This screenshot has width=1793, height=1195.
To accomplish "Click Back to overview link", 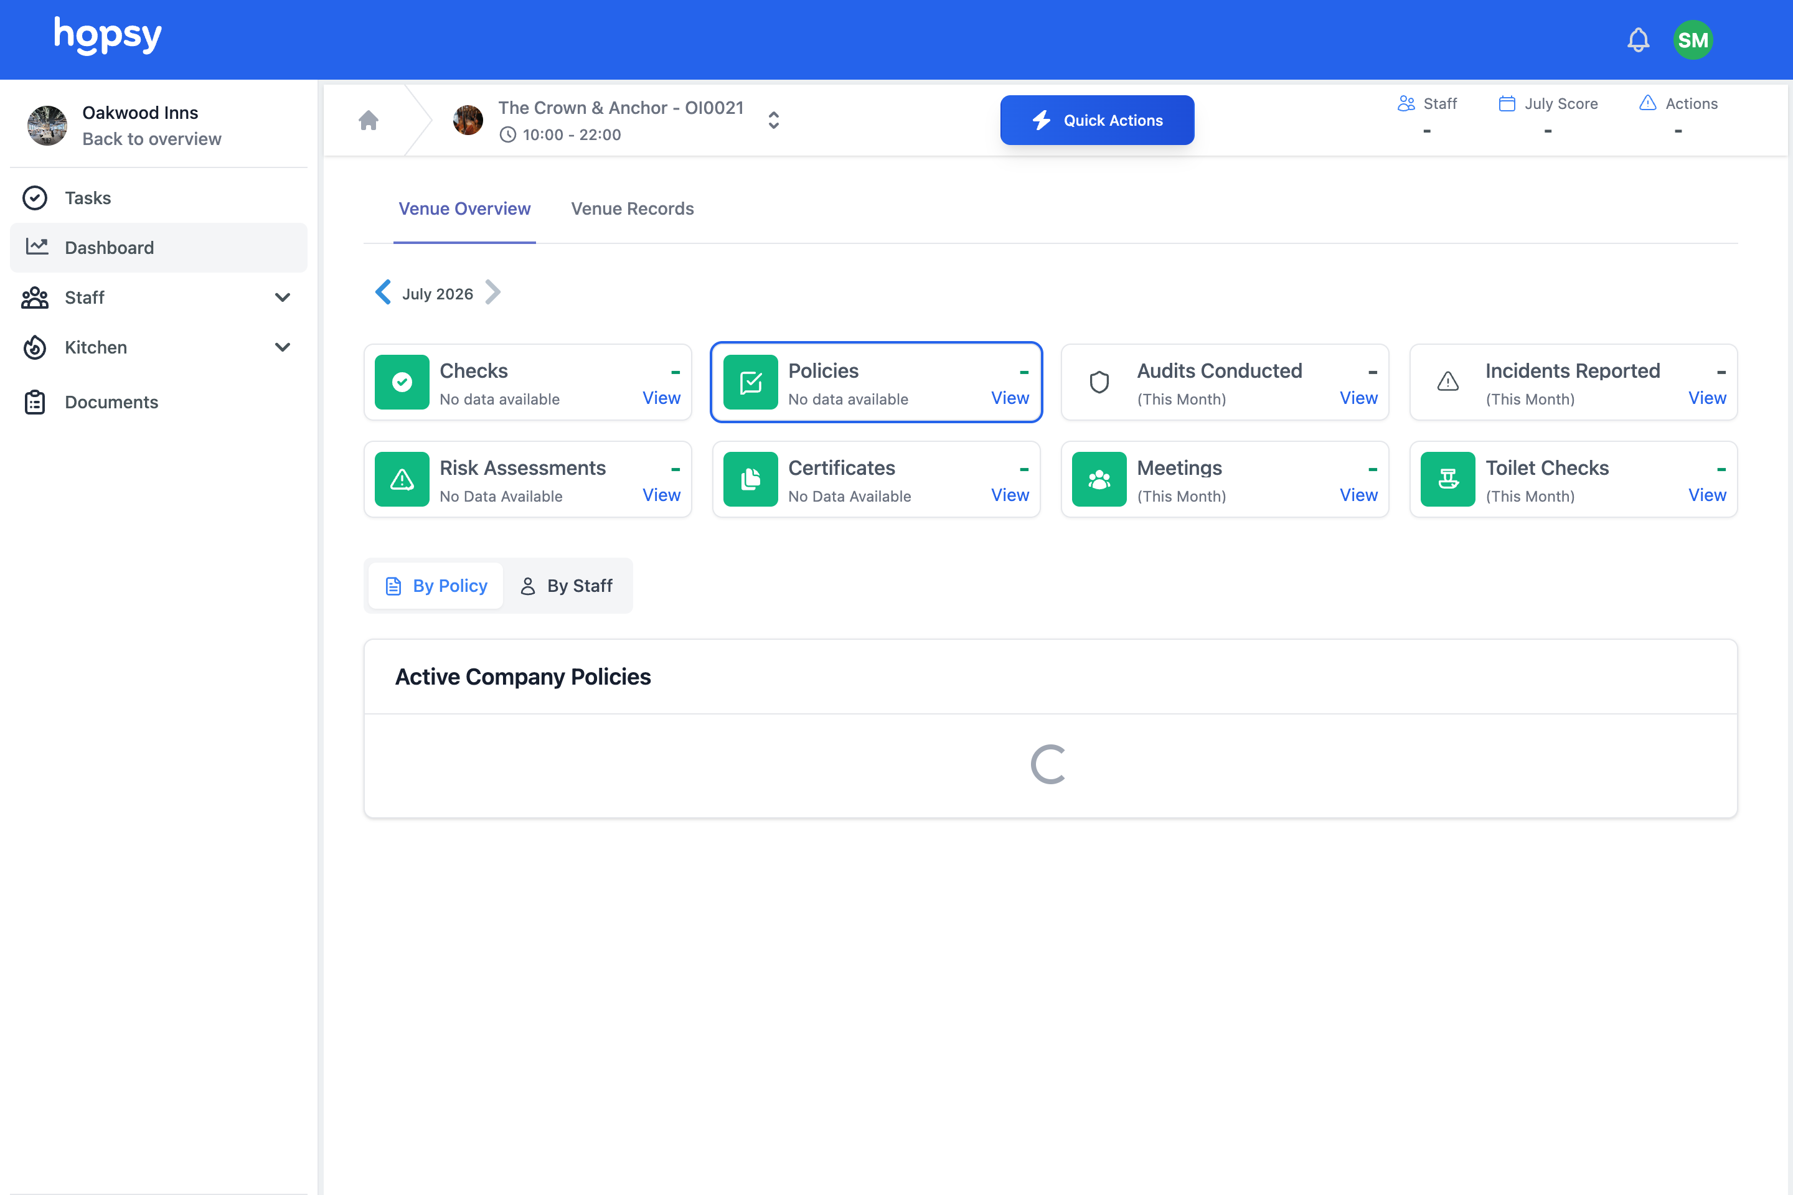I will pyautogui.click(x=152, y=139).
